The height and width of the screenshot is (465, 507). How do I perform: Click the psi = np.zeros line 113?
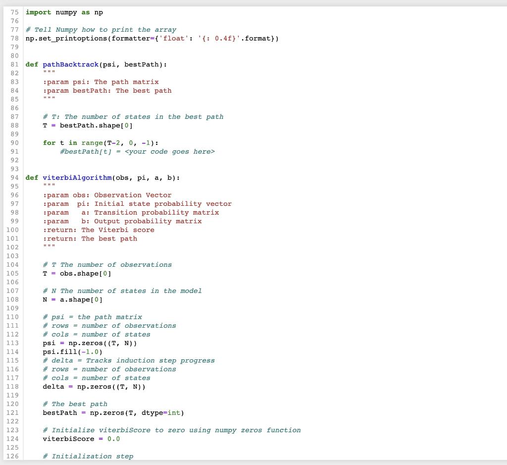[89, 343]
